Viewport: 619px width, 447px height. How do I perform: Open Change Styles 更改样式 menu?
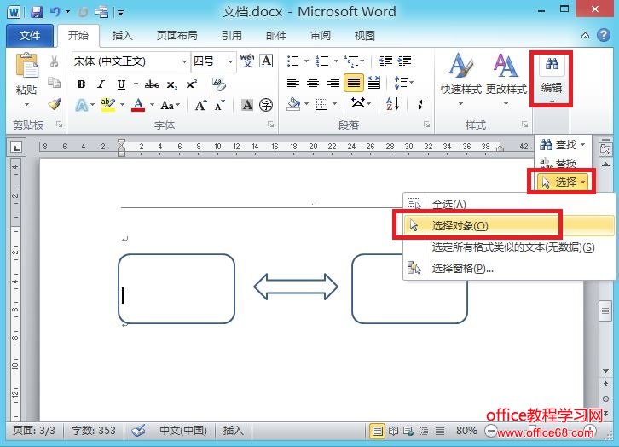click(506, 80)
